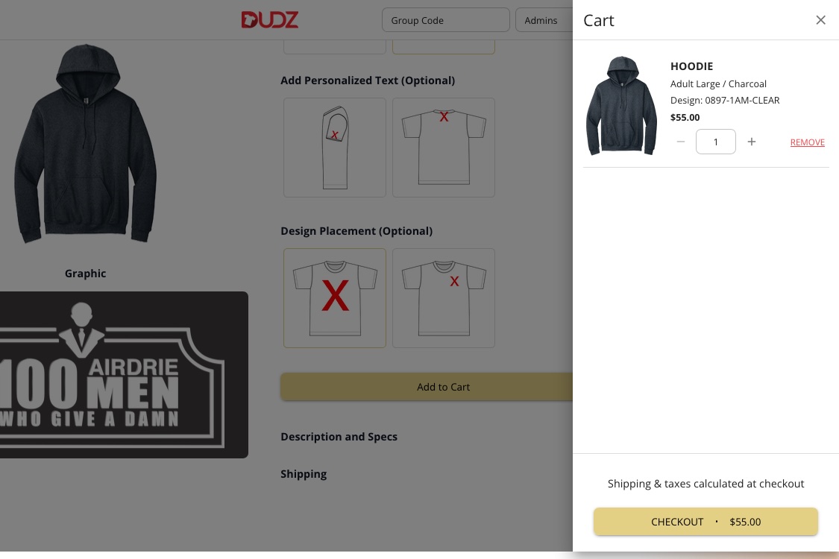Remove the hoodie from cart
The height and width of the screenshot is (559, 839).
click(807, 142)
